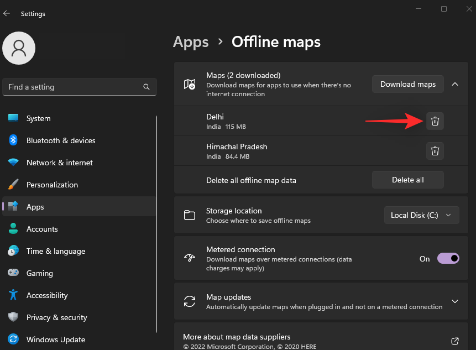Viewport: 476px width, 350px height.
Task: Click the search field's magnifier icon
Action: [146, 87]
